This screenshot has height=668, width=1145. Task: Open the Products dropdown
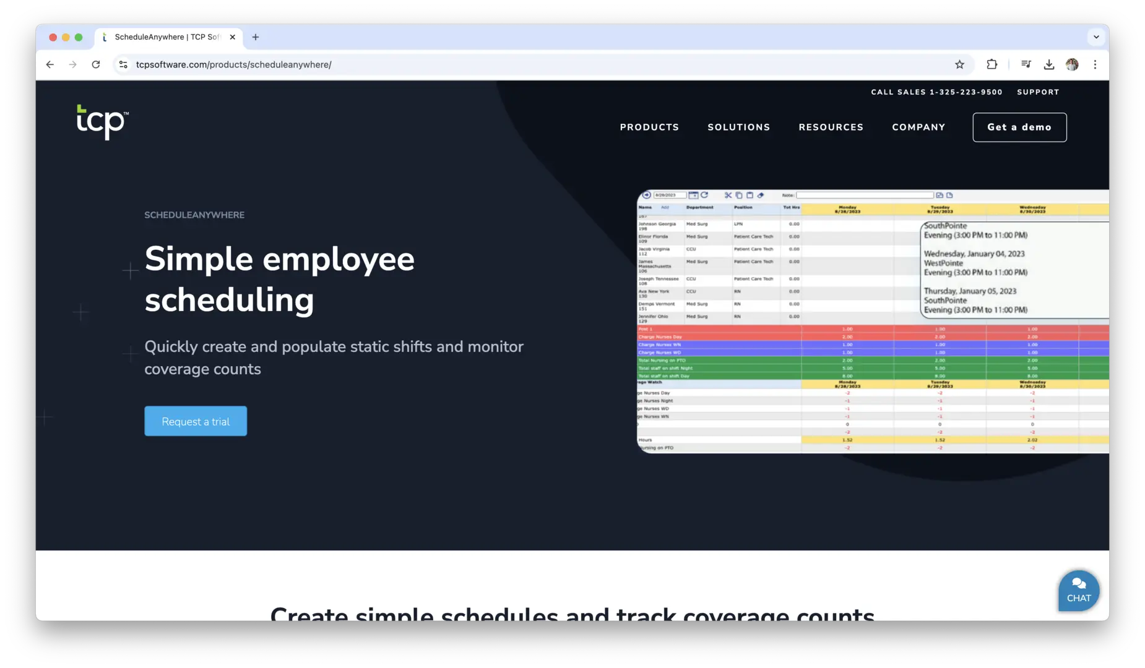pyautogui.click(x=649, y=127)
